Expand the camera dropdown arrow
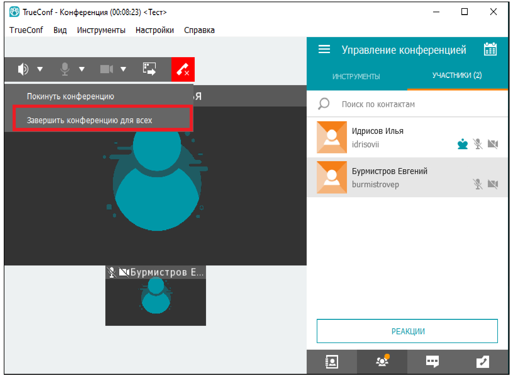The image size is (513, 377). click(123, 69)
